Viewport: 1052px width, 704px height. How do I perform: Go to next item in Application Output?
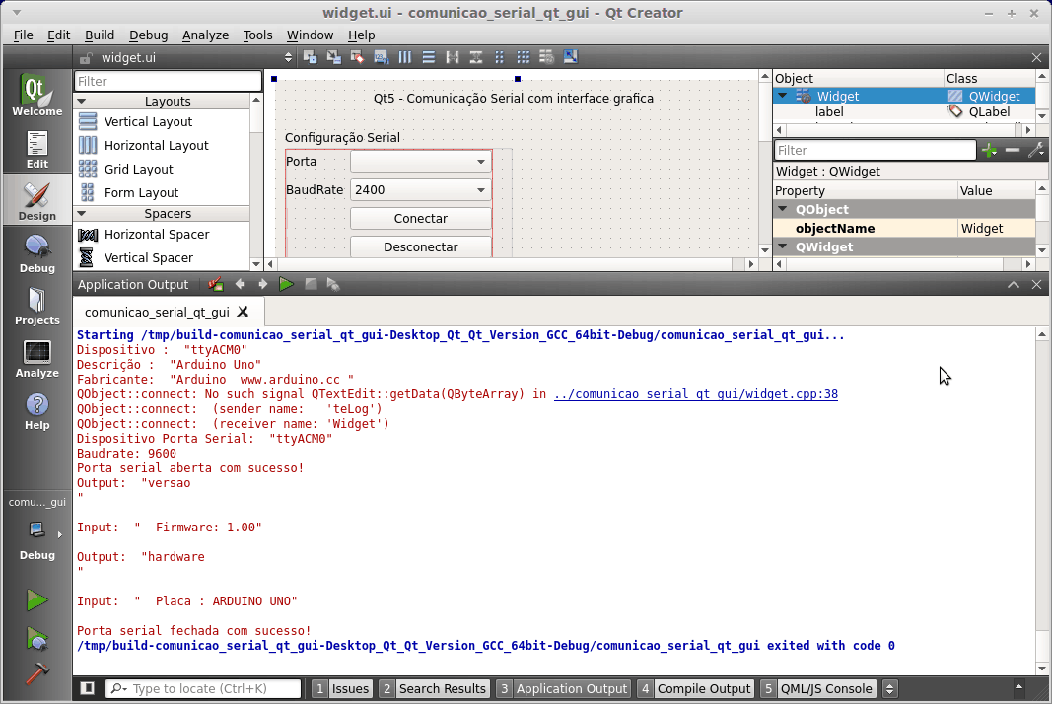263,285
